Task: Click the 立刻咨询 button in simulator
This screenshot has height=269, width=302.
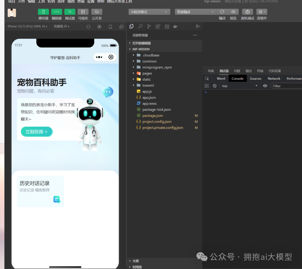Action: coord(36,132)
